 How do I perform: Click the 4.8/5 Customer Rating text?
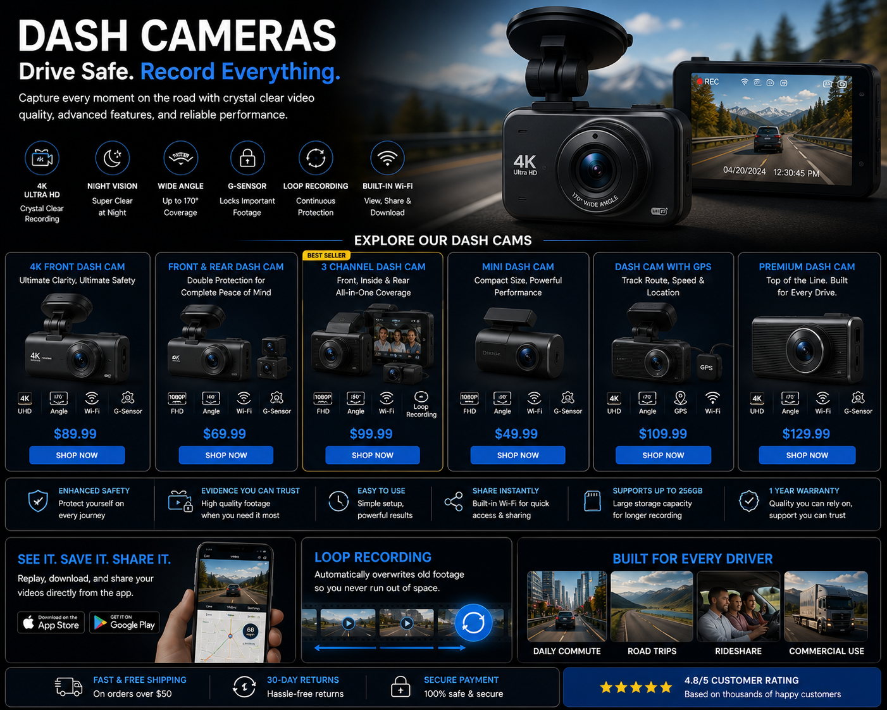pos(741,680)
